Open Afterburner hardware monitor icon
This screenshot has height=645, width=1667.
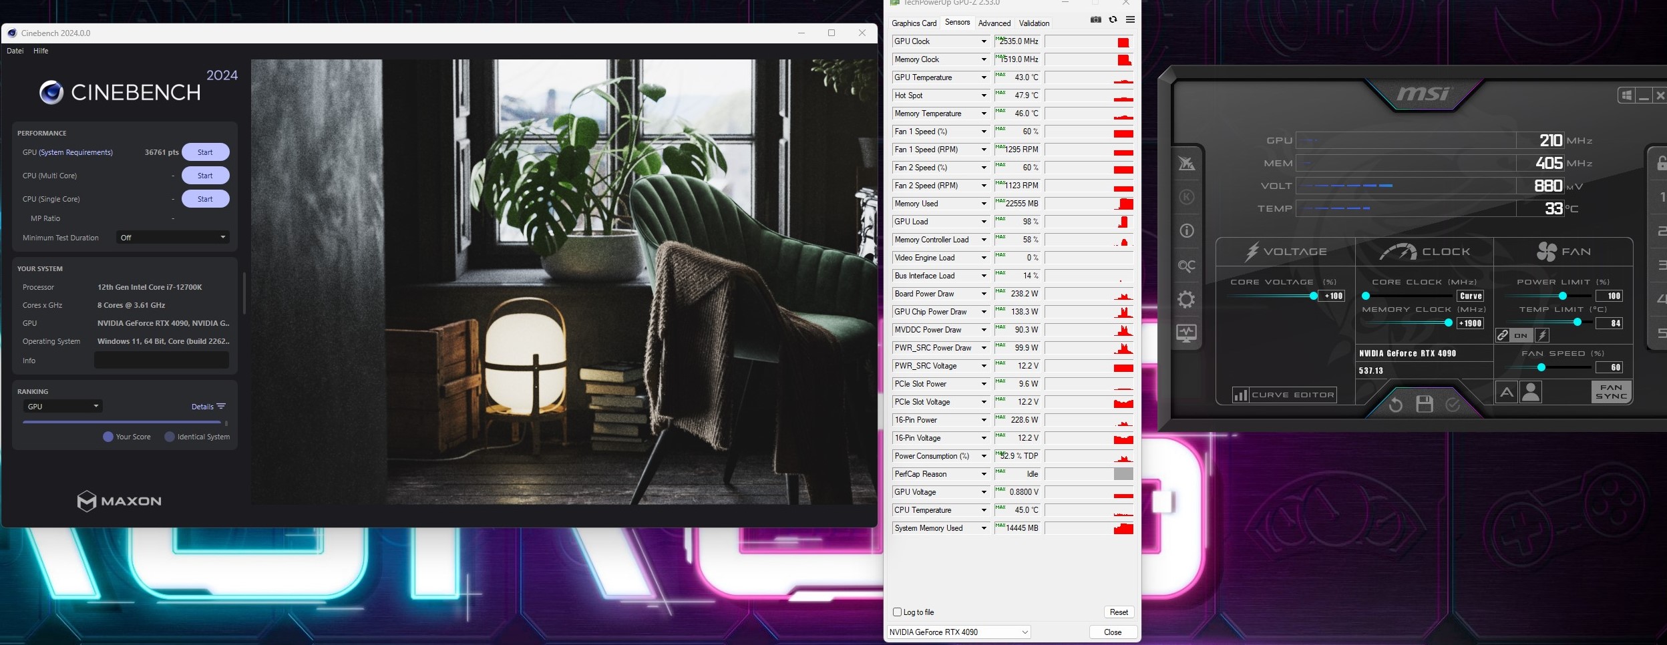1186,333
